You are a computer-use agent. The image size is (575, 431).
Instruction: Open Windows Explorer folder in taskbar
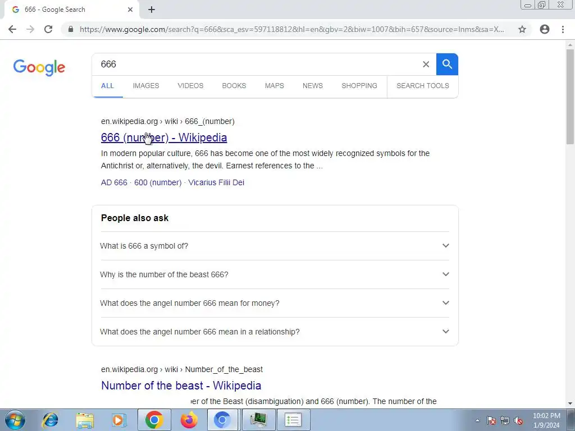pyautogui.click(x=85, y=420)
